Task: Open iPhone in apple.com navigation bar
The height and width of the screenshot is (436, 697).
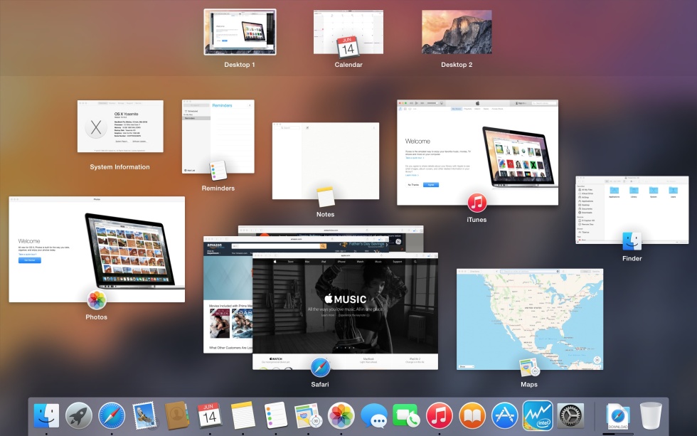Action: pos(341,262)
